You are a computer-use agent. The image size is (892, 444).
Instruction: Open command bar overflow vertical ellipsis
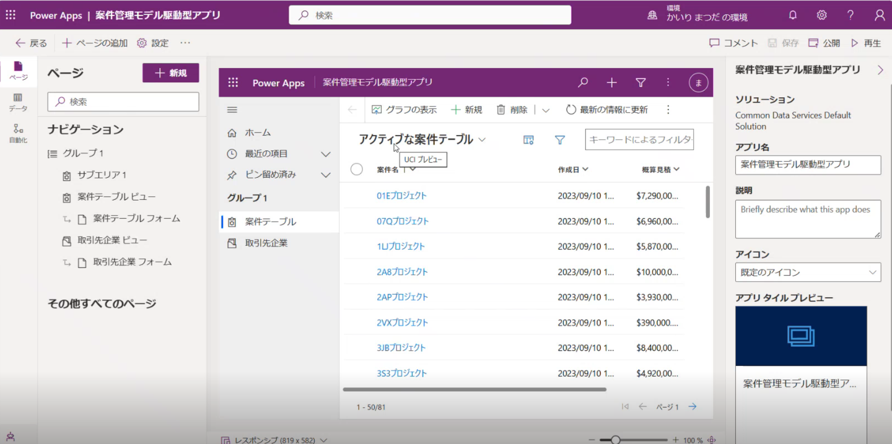(668, 110)
